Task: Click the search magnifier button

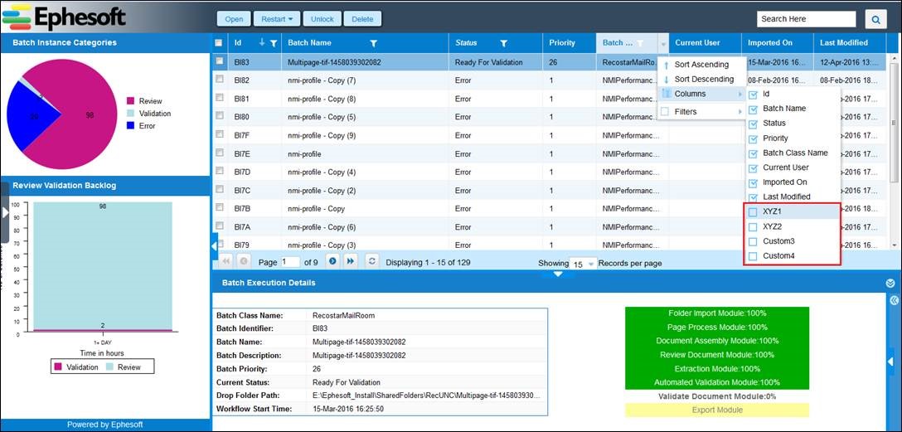Action: click(x=875, y=19)
